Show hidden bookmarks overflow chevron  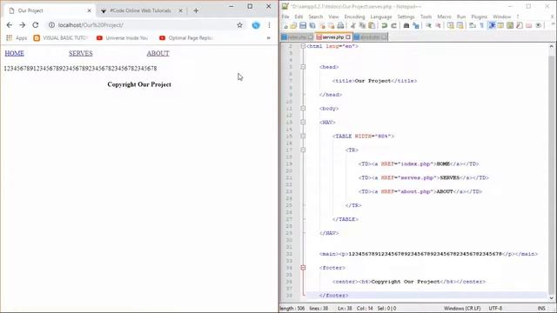(269, 38)
